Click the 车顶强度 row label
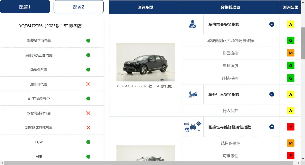305x165 pixels. pyautogui.click(x=230, y=66)
